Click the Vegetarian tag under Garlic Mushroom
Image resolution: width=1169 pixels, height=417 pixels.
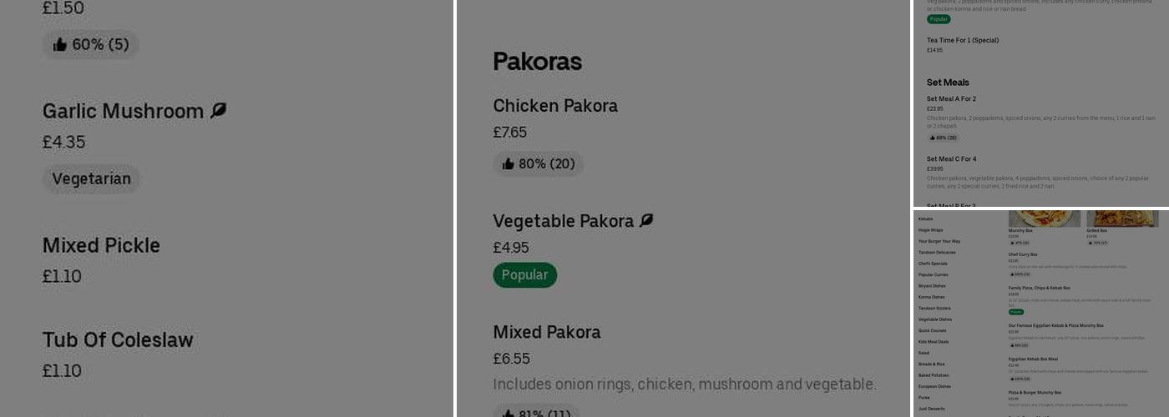(91, 178)
